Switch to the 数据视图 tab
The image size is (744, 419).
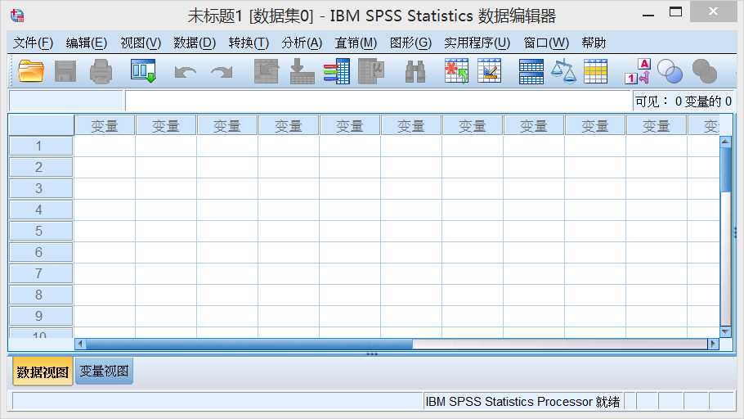click(x=43, y=372)
